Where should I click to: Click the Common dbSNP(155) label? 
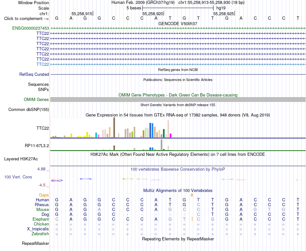tap(29, 109)
